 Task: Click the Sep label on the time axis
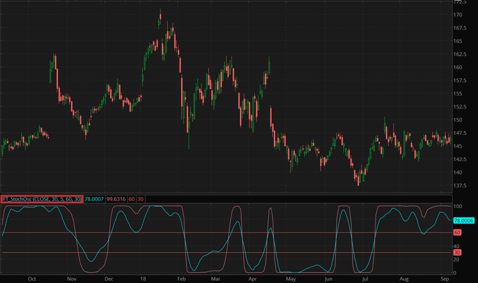click(x=445, y=278)
